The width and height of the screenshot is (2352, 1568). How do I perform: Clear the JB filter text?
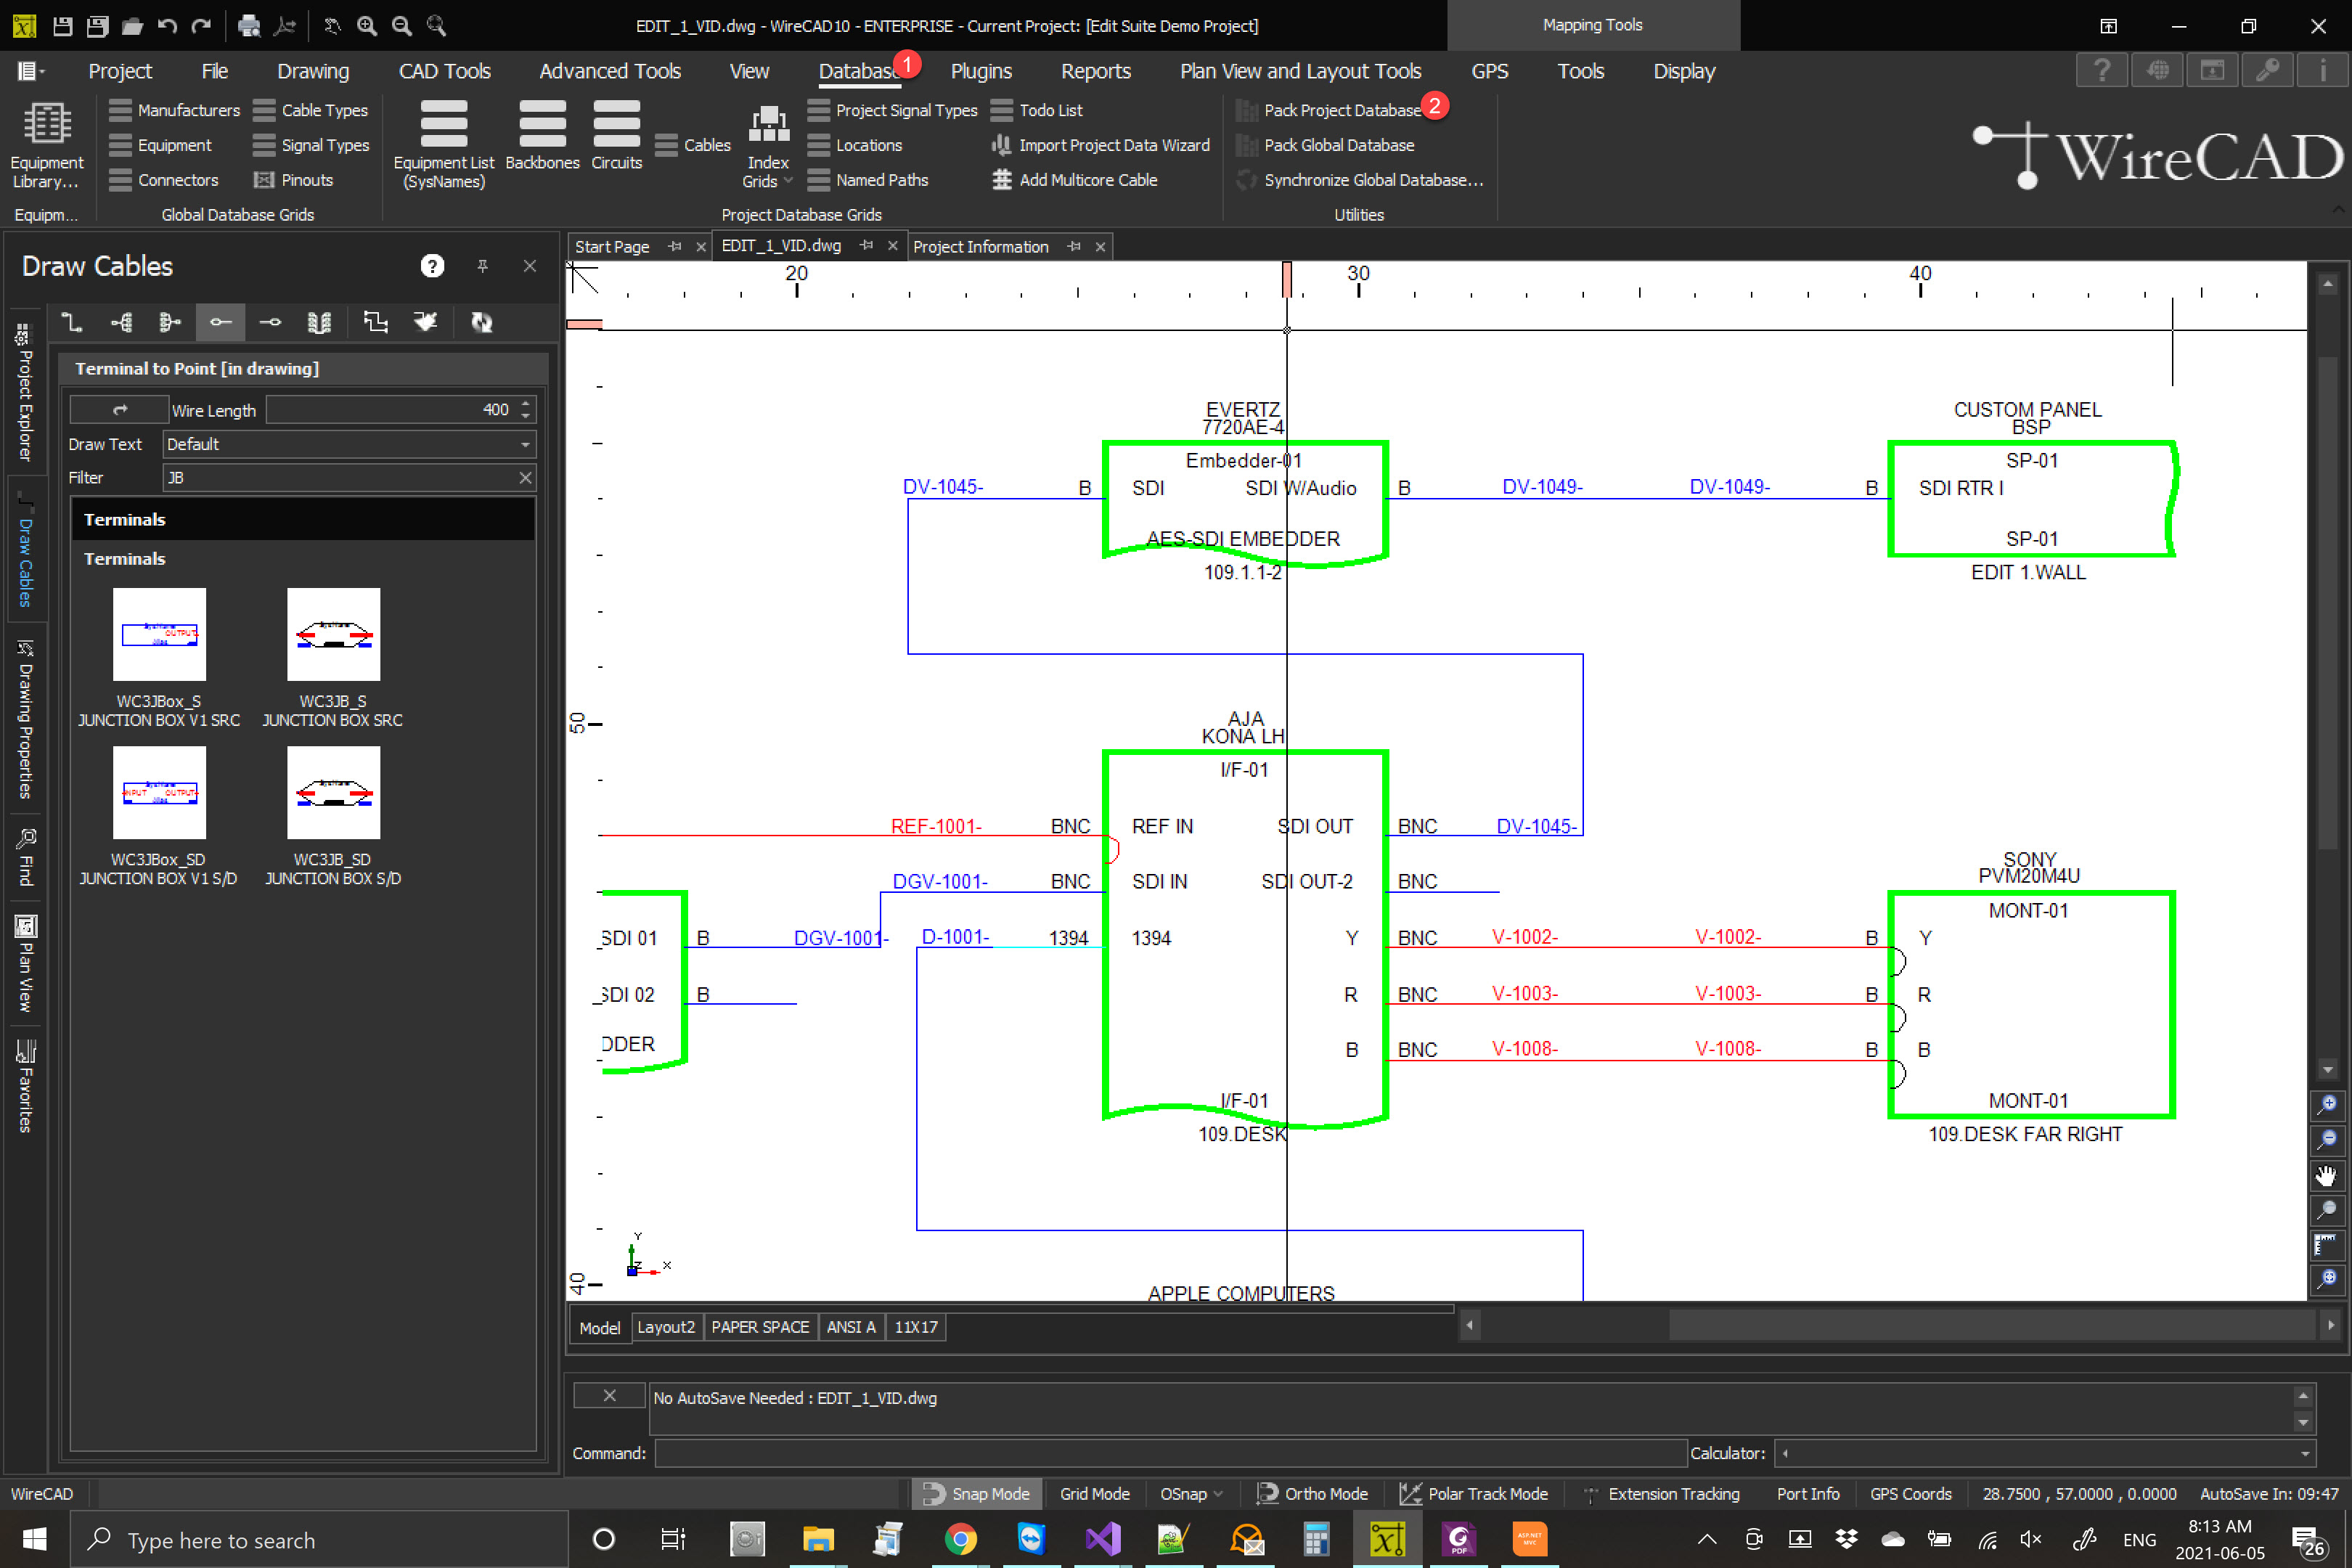click(525, 478)
